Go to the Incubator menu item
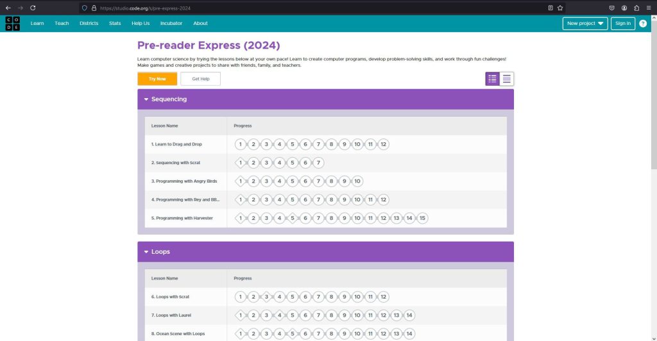The height and width of the screenshot is (341, 657). pyautogui.click(x=171, y=24)
